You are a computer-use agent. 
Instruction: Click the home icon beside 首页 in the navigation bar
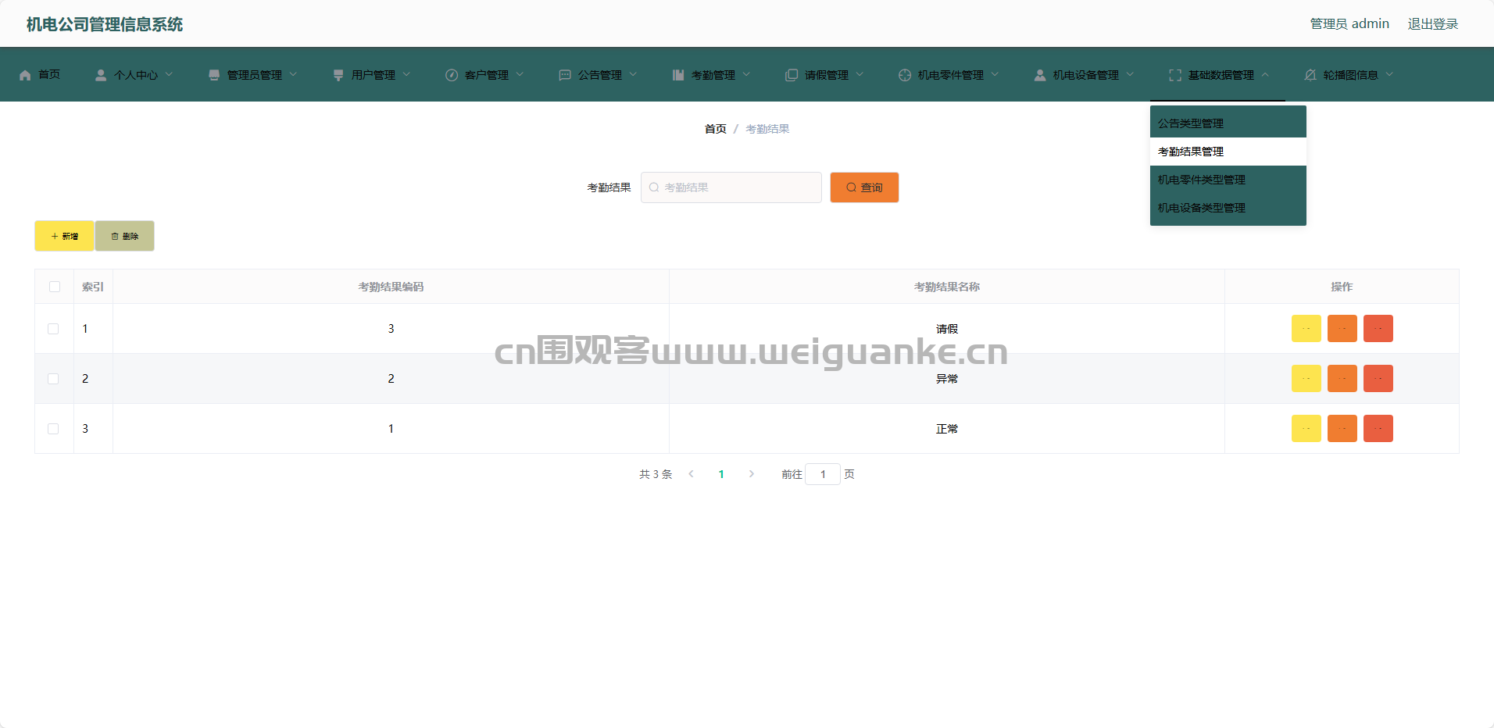25,75
